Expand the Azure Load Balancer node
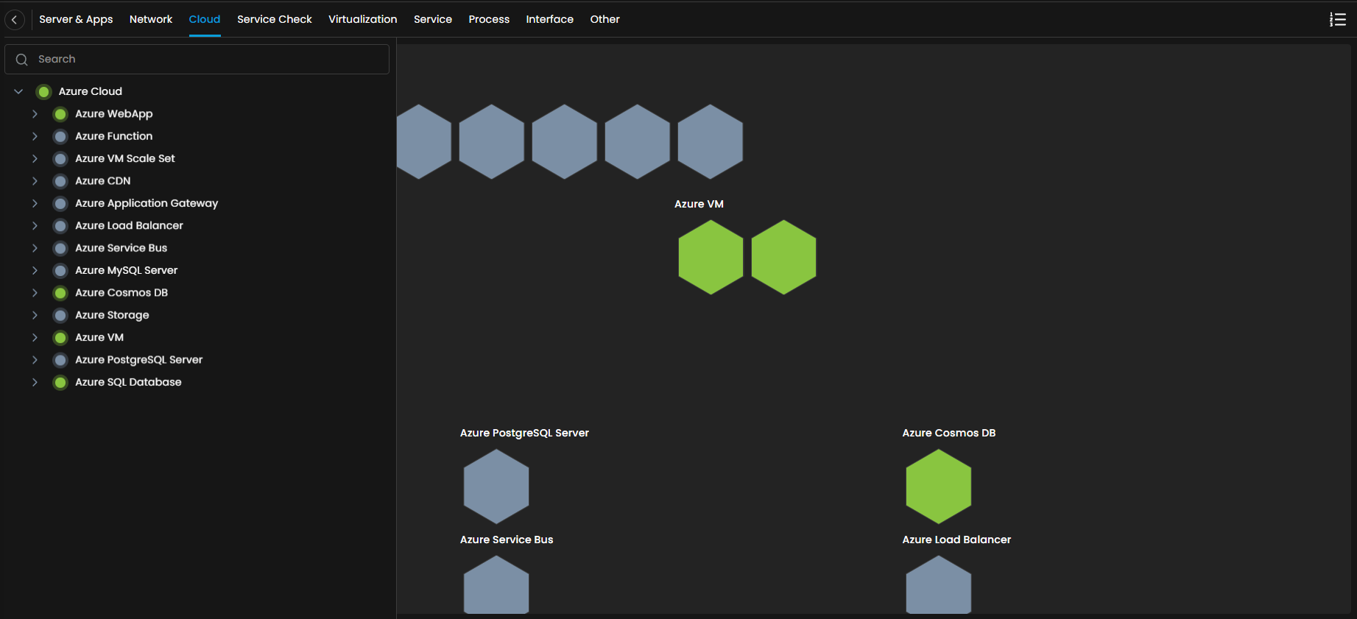The image size is (1357, 619). tap(35, 226)
